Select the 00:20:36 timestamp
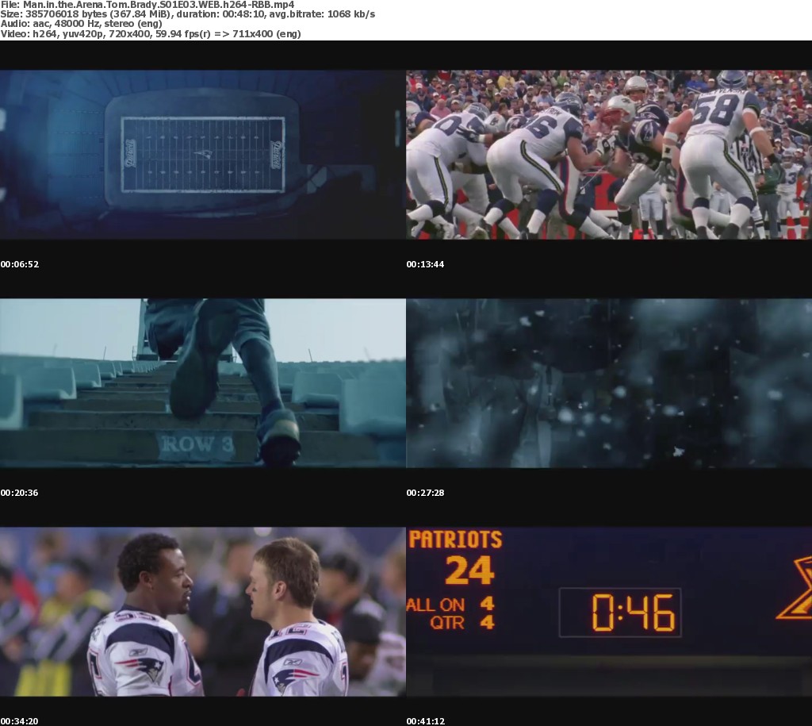Screen dimensions: 812x726 point(20,493)
